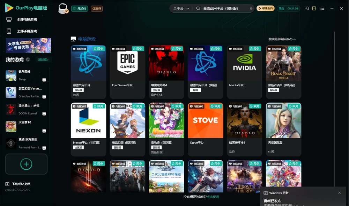Viewport: 349px width, 206px height.
Task: Click the refresh icon next to 我的游戏
Action: pyautogui.click(x=28, y=60)
